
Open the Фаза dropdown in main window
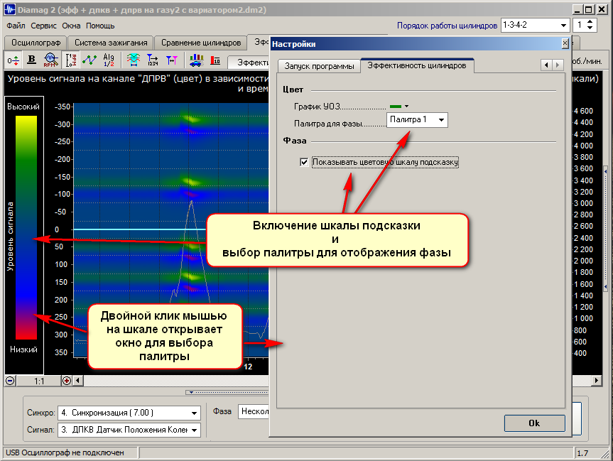click(x=254, y=411)
